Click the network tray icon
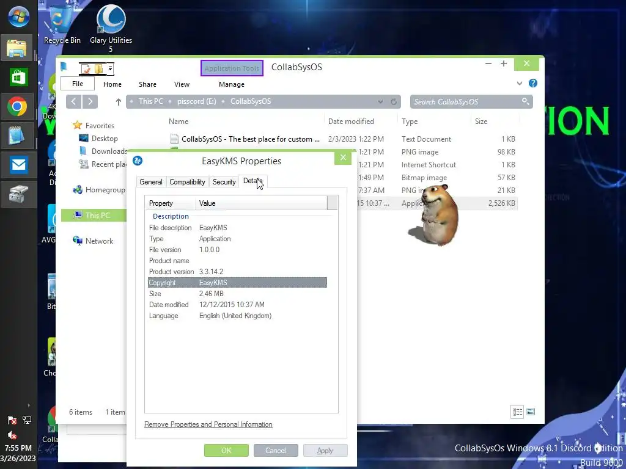 point(27,420)
